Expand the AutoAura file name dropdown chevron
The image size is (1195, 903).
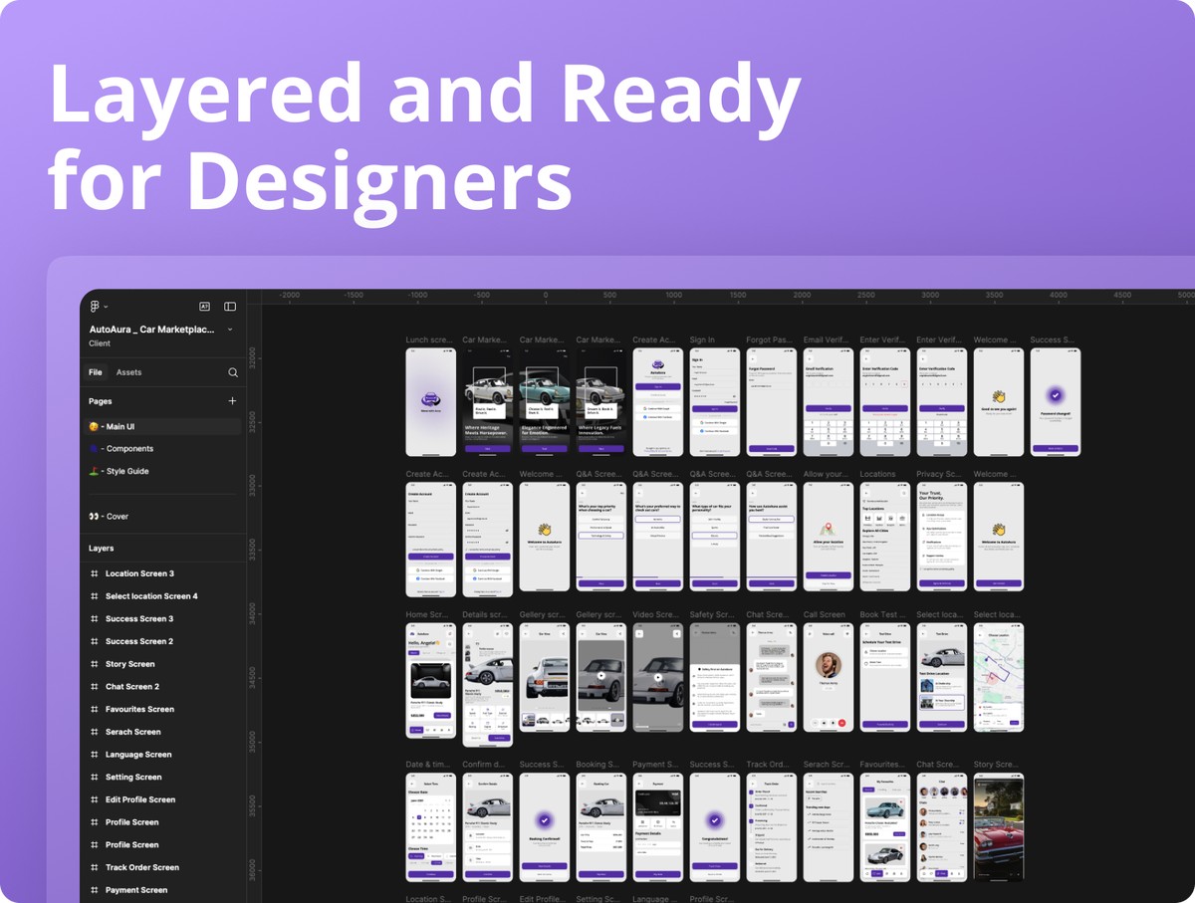tap(230, 330)
